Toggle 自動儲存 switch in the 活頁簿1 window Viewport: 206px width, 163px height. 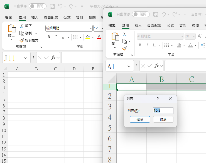(x=141, y=14)
